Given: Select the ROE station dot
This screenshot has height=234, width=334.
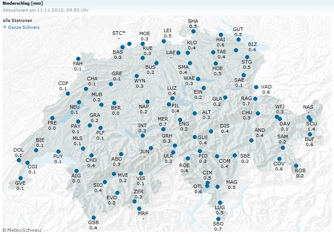Looking at the screenshot, I should pos(188,158).
